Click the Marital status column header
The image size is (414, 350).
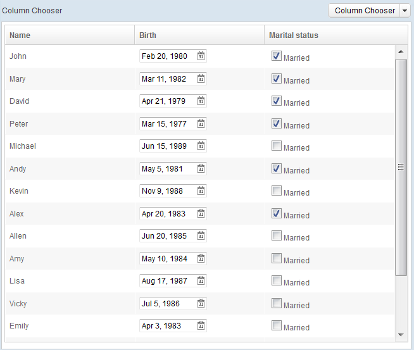[x=336, y=35]
